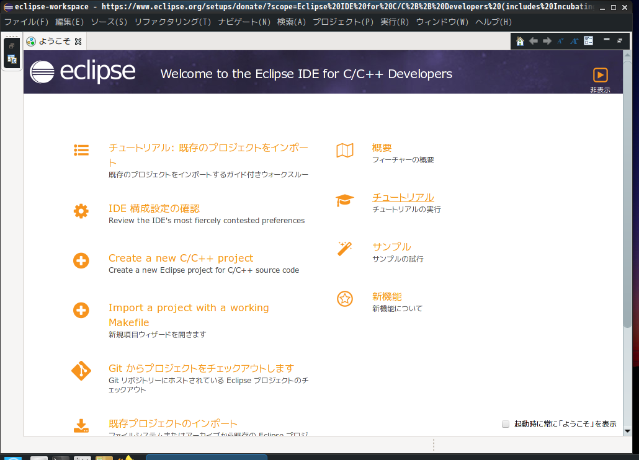Click the gear icon for IDE 構成設定の確認
This screenshot has width=639, height=460.
tap(81, 211)
